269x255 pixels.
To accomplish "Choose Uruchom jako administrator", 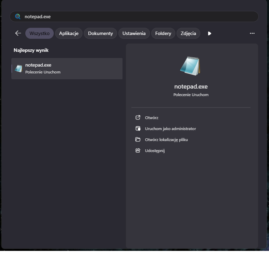I will coord(170,129).
